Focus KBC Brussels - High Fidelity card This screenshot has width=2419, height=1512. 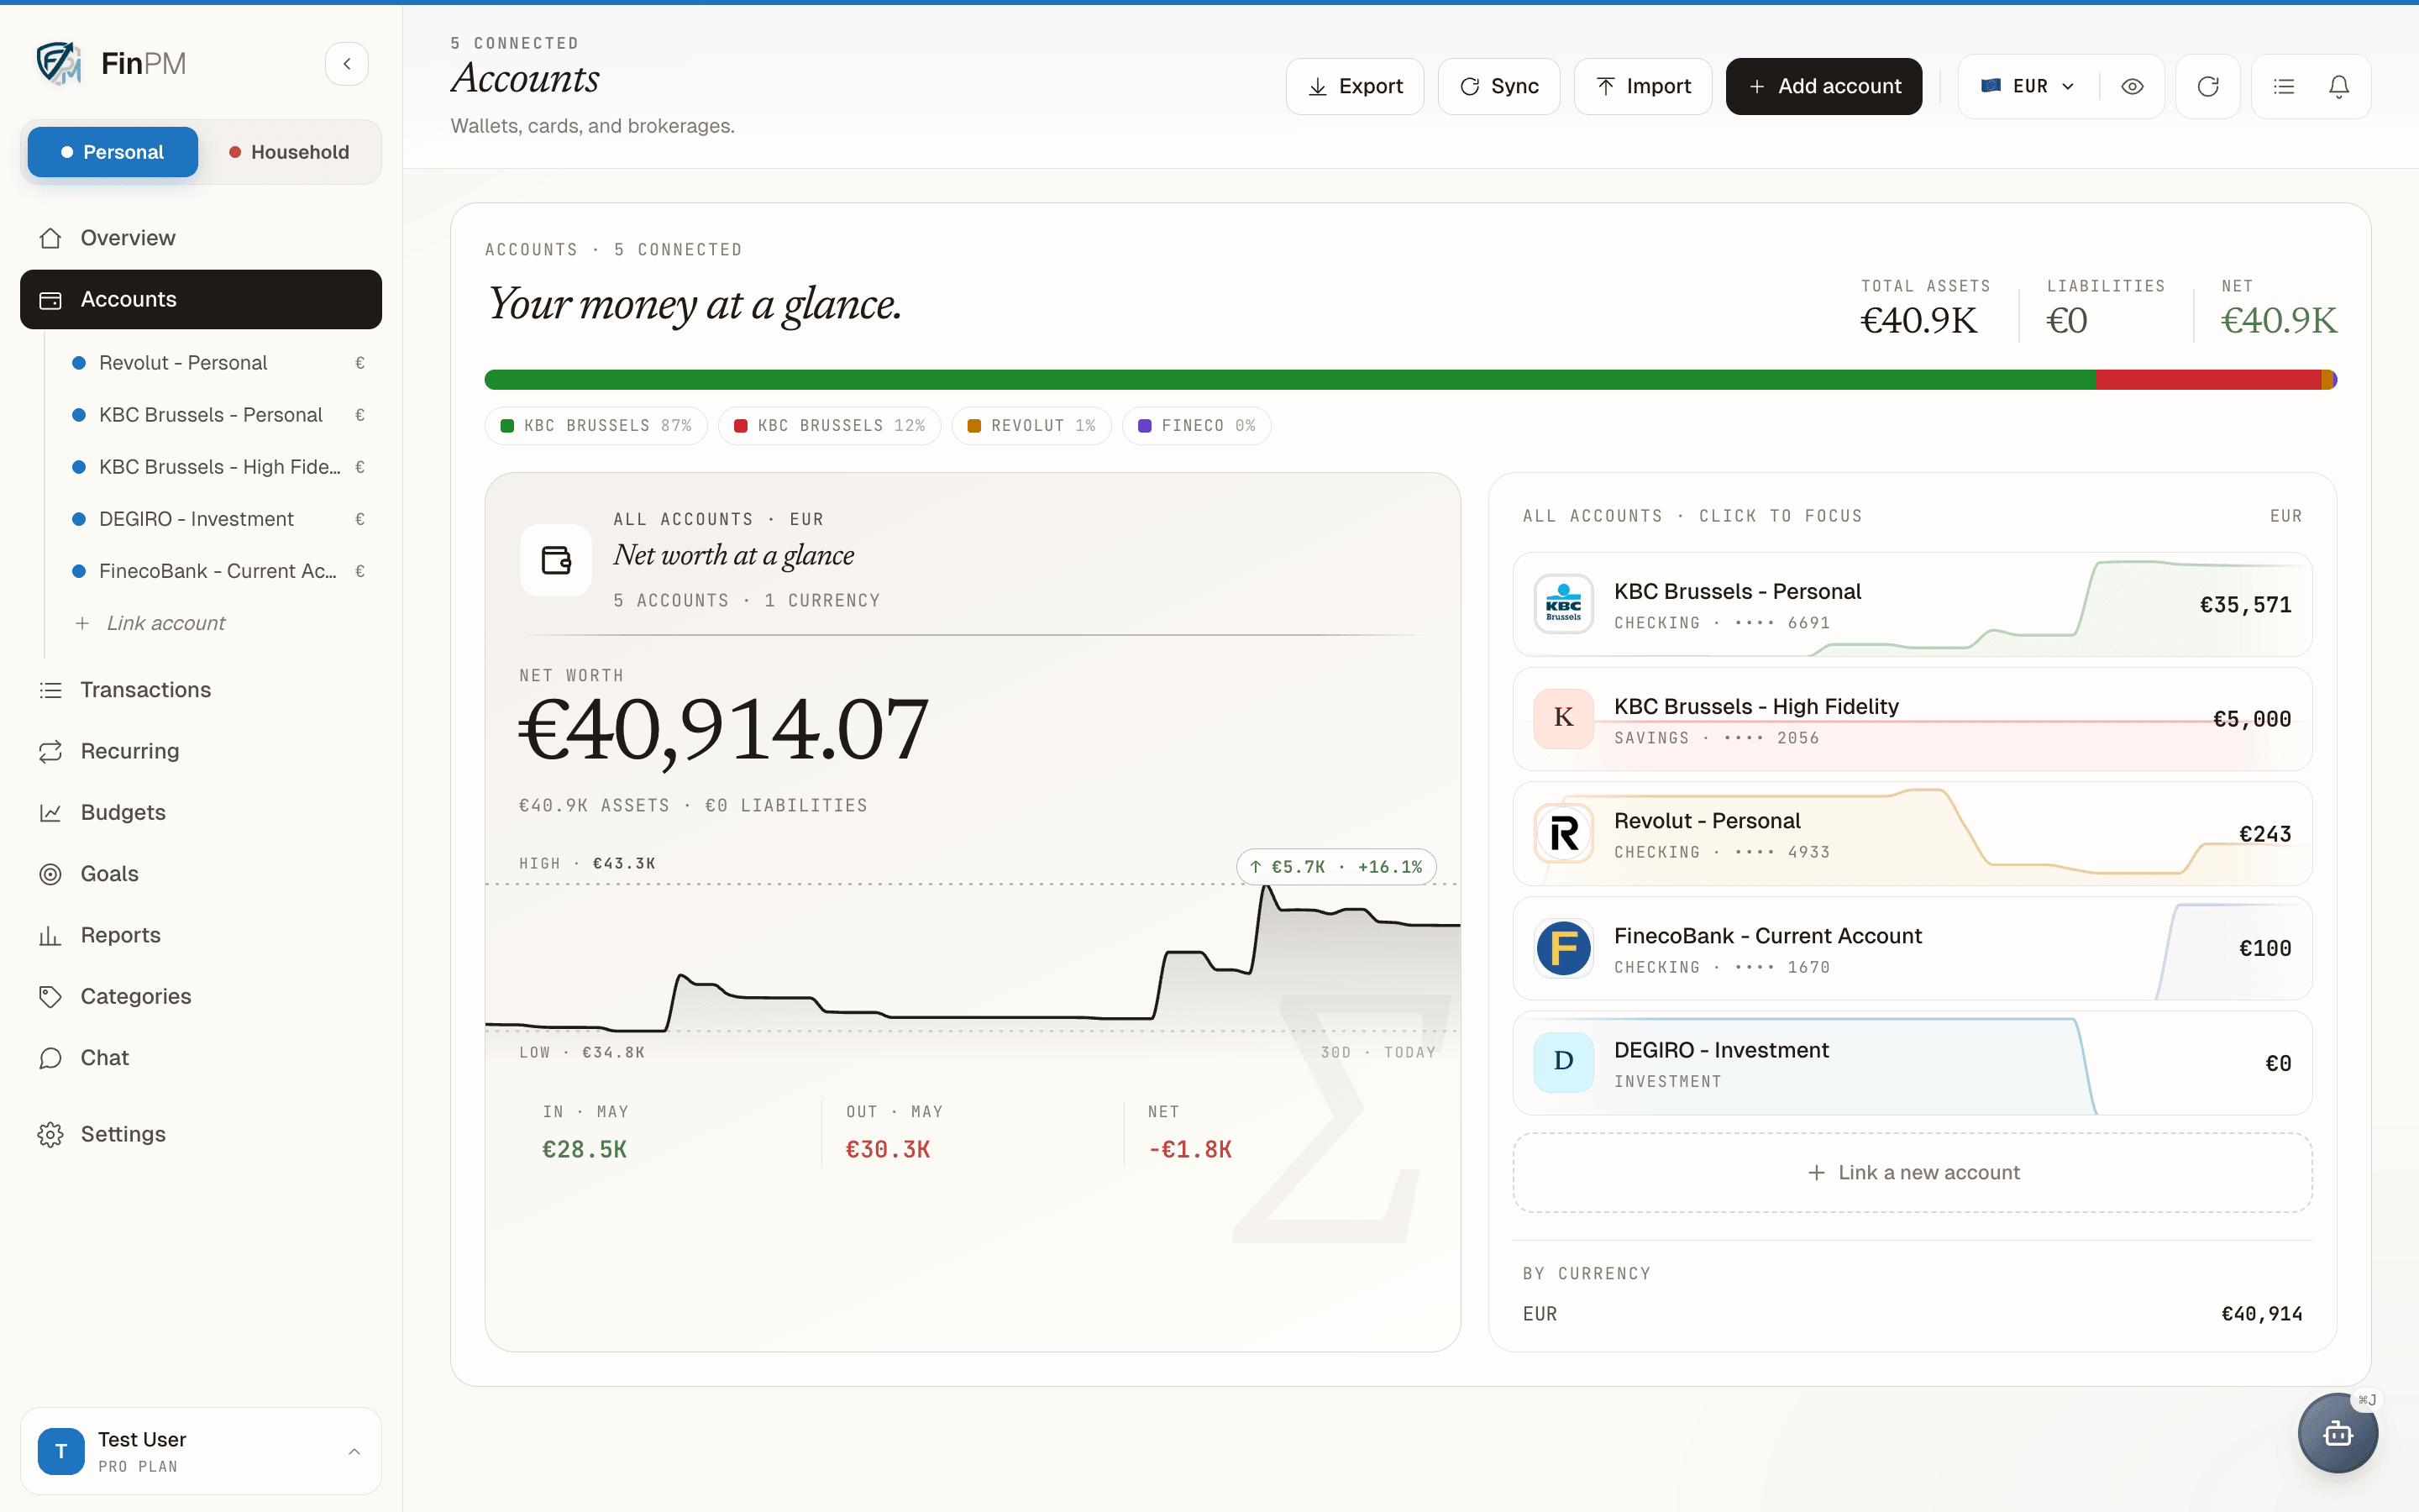(x=1911, y=719)
